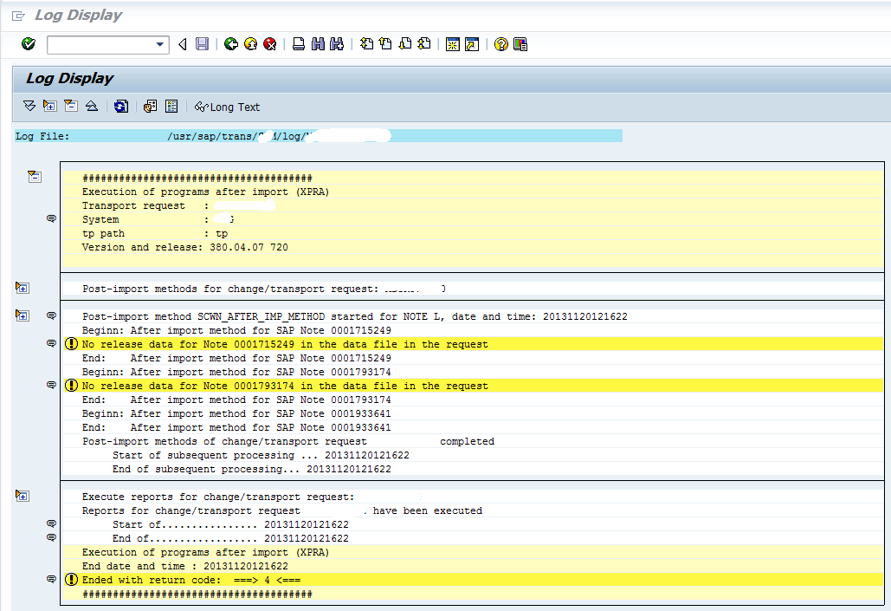Select the Ended with return code 4 line

473,580
